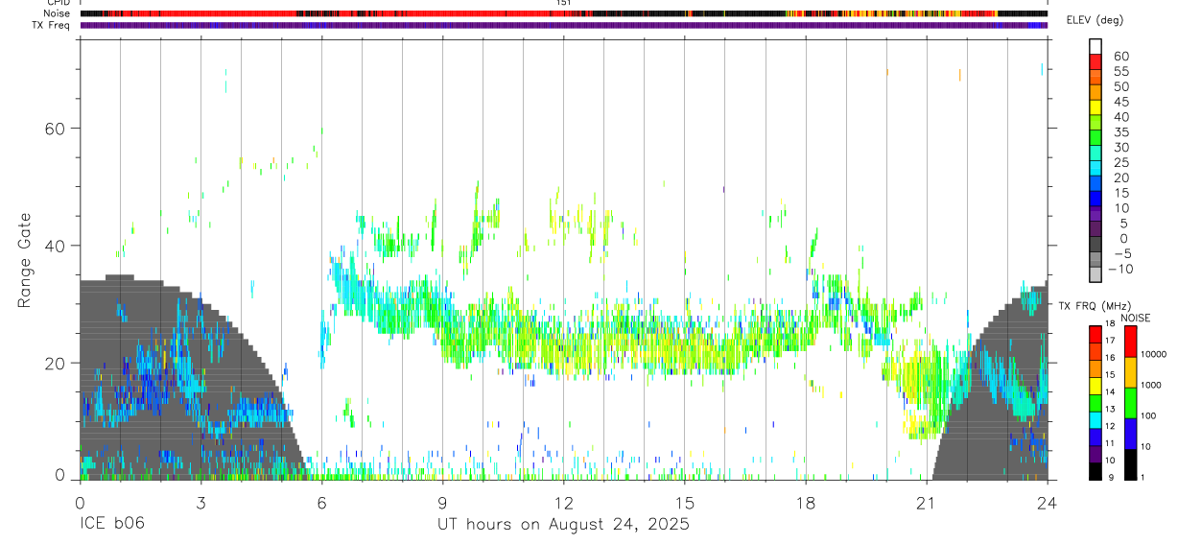Screen dimensions: 1178x544
Task: Click the 'ICE b06' radar label
Action: click(112, 525)
